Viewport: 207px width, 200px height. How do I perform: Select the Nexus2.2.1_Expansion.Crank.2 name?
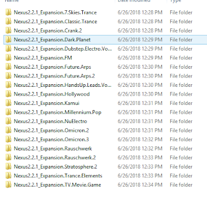click(x=48, y=30)
